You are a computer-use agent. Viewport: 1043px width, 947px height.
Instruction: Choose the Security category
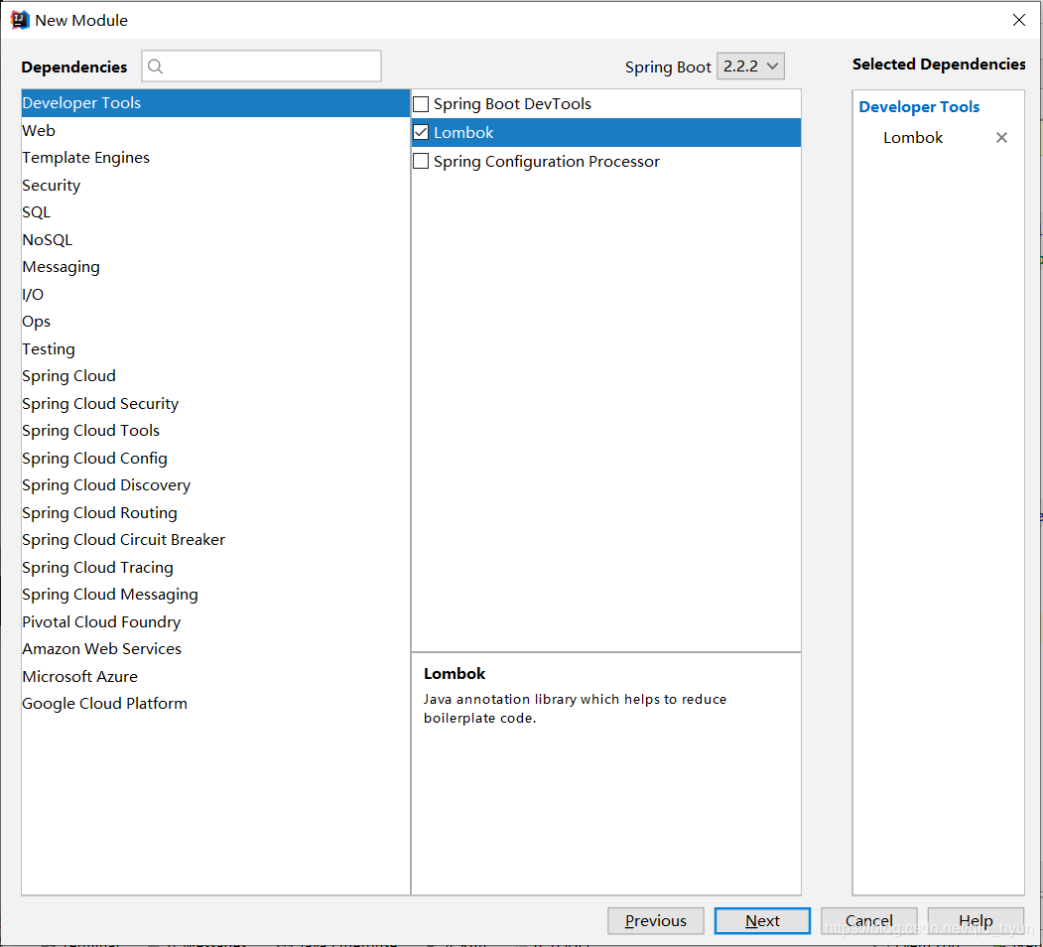(x=215, y=185)
